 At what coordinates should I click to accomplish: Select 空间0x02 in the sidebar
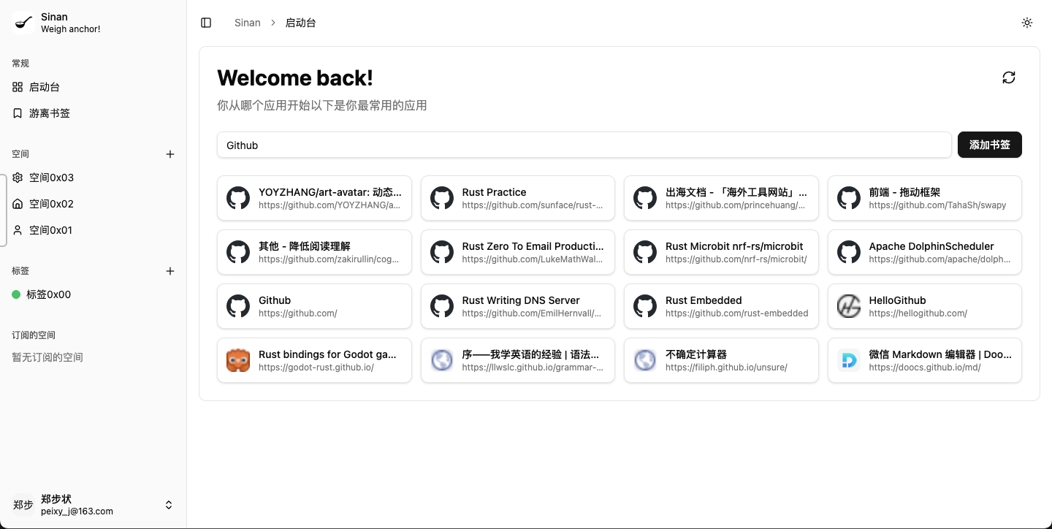pyautogui.click(x=94, y=204)
